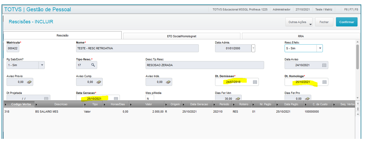This screenshot has height=142, width=366.
Task: Click the Desc.Tp.Resc field
Action: 205,65
